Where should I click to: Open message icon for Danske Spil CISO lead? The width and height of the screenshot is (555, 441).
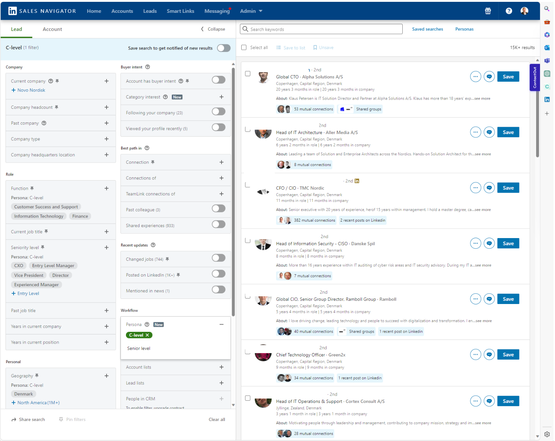click(489, 243)
